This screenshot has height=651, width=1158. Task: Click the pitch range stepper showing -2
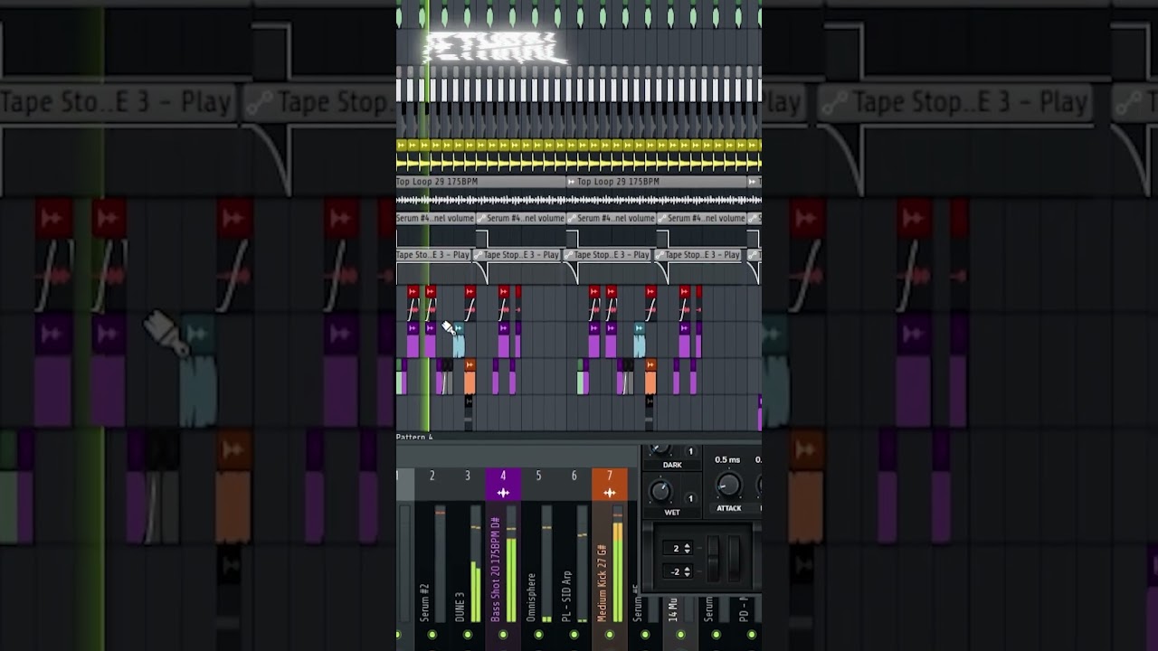678,571
